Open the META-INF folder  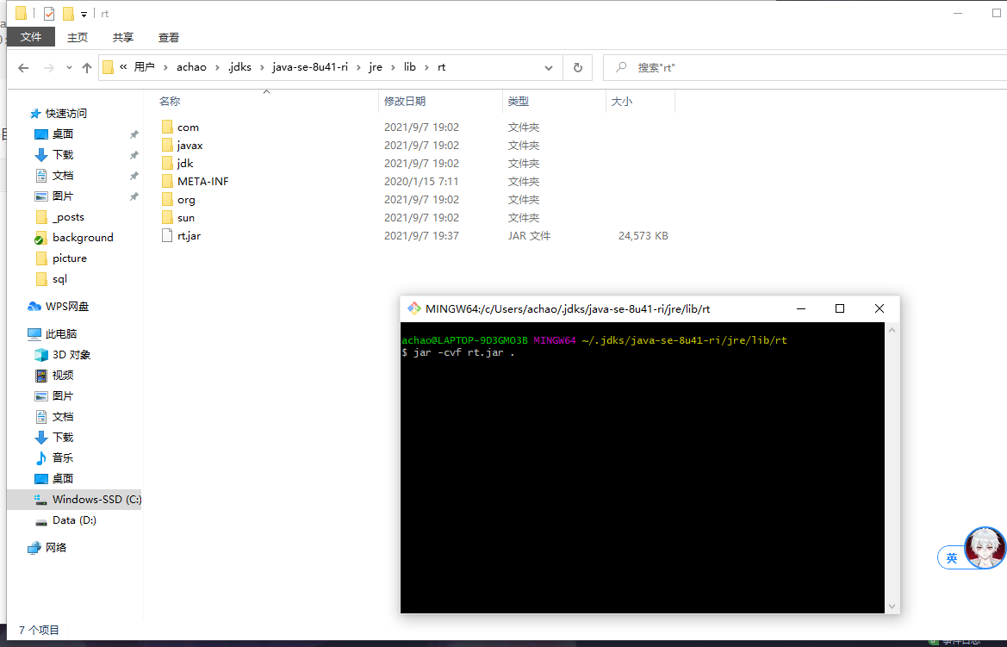click(x=202, y=182)
